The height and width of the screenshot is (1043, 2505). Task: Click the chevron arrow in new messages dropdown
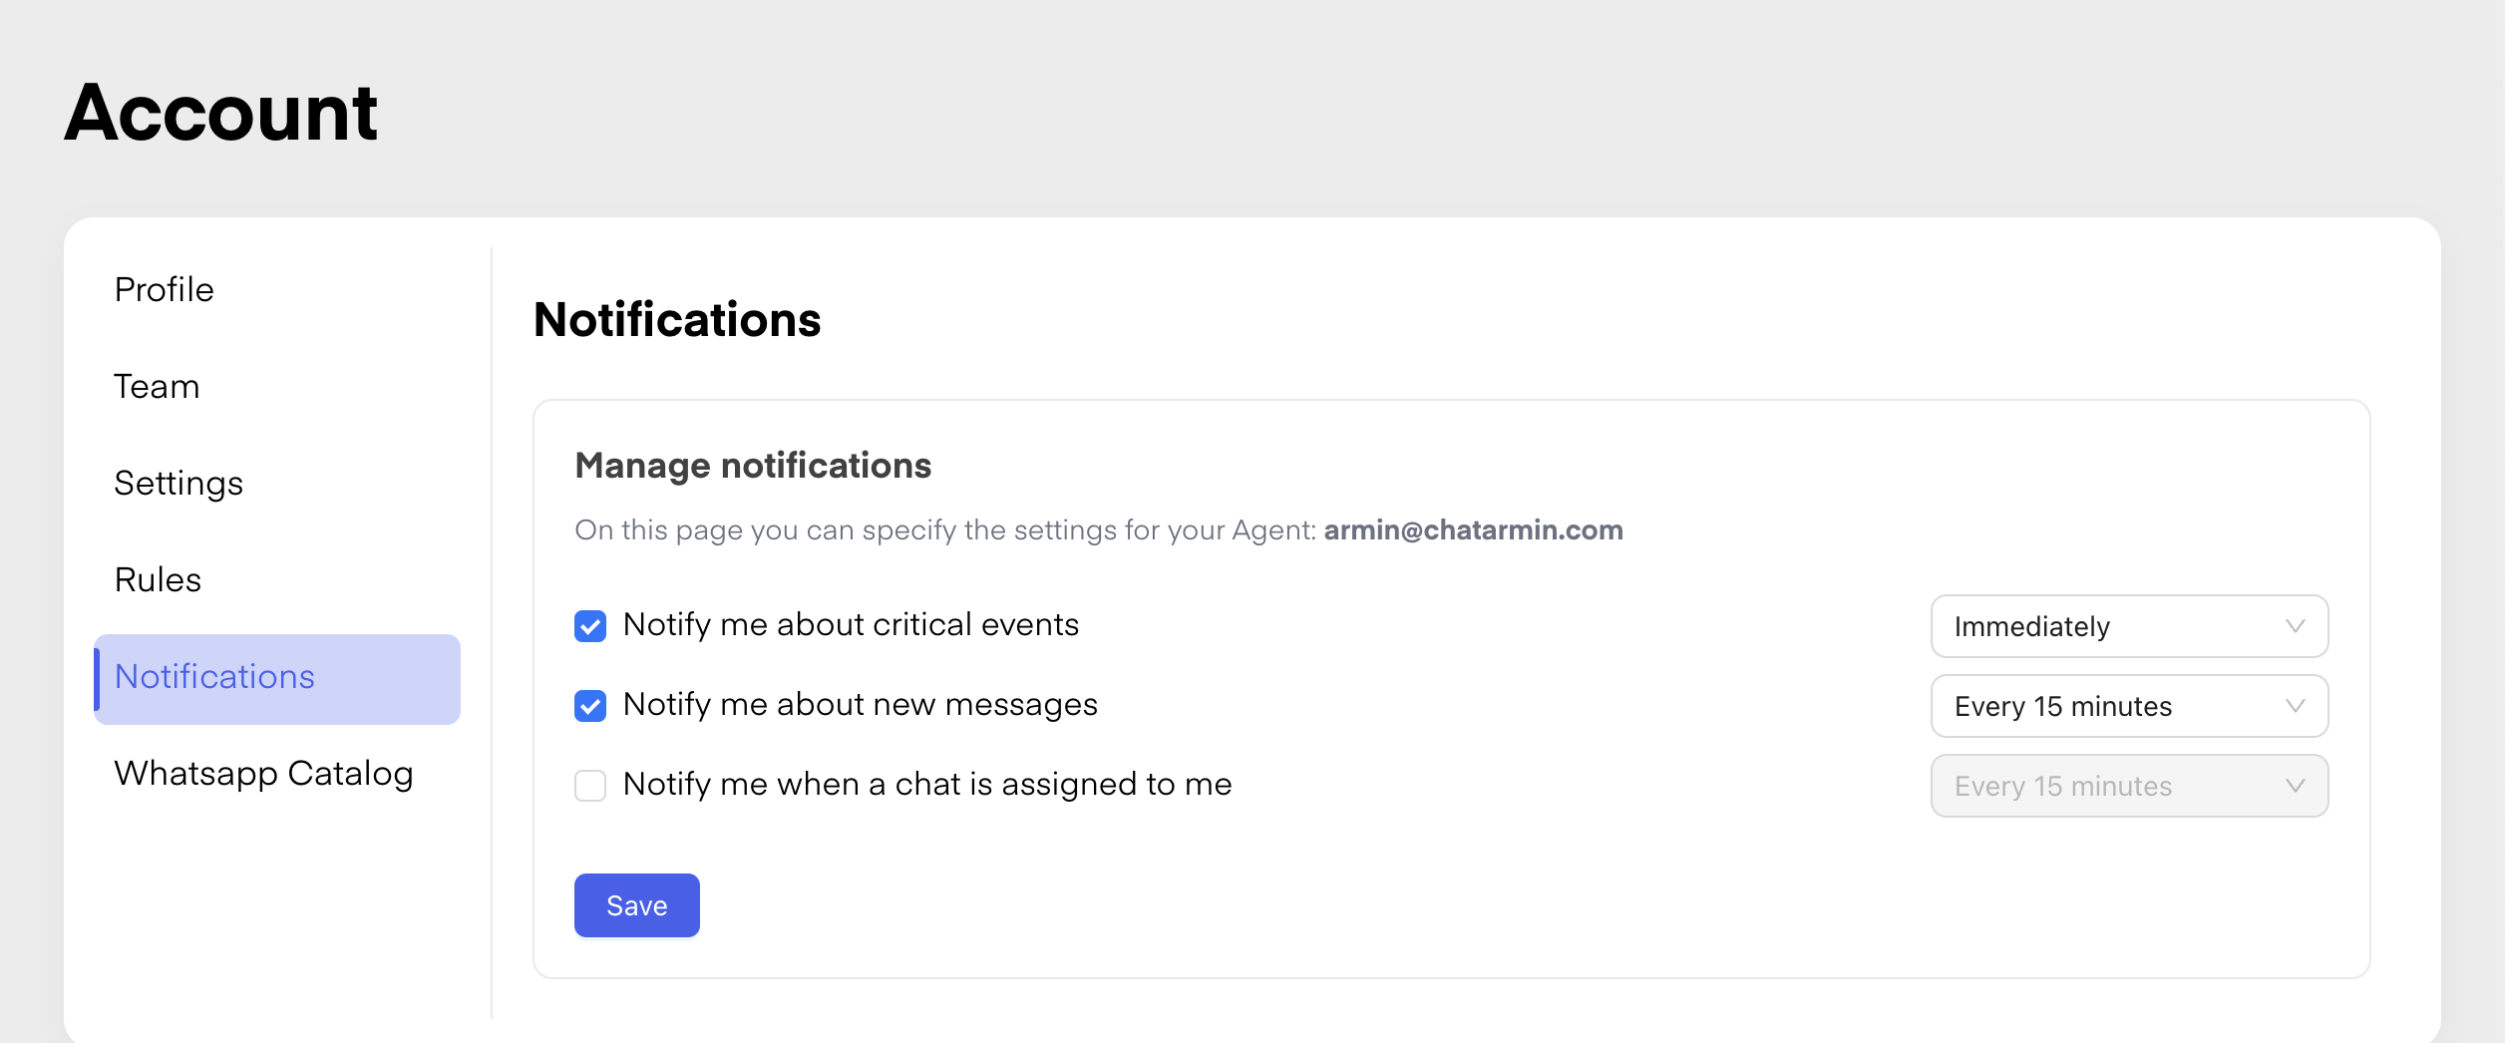tap(2295, 706)
